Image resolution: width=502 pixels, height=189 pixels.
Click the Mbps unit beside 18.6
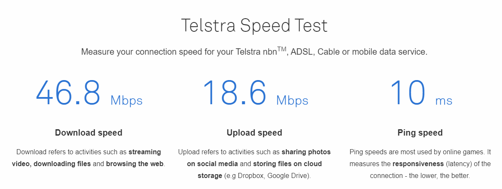tap(292, 101)
